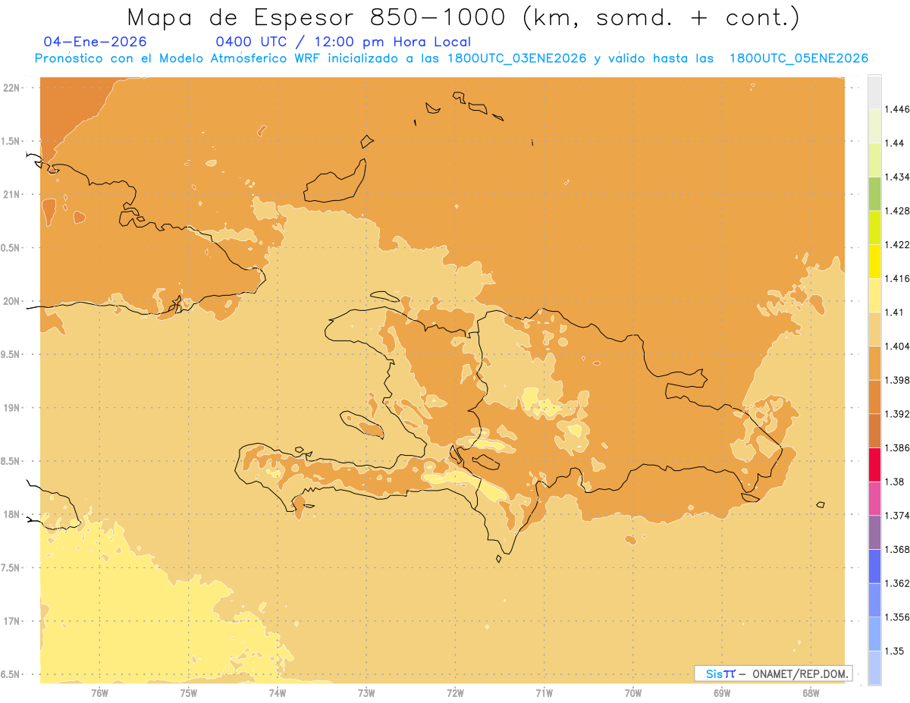The image size is (910, 703).
Task: Click the '17N' latitude label
Action: click(11, 621)
